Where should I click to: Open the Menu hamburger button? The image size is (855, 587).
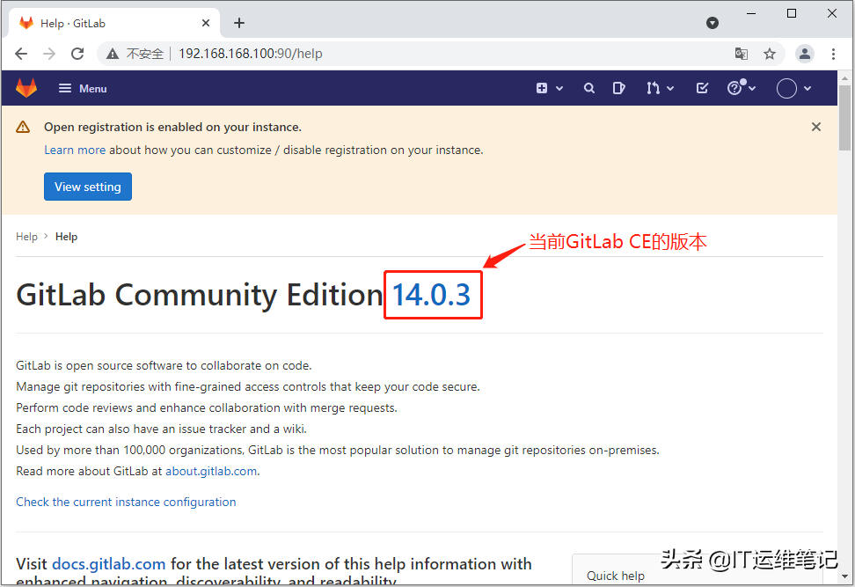point(83,88)
